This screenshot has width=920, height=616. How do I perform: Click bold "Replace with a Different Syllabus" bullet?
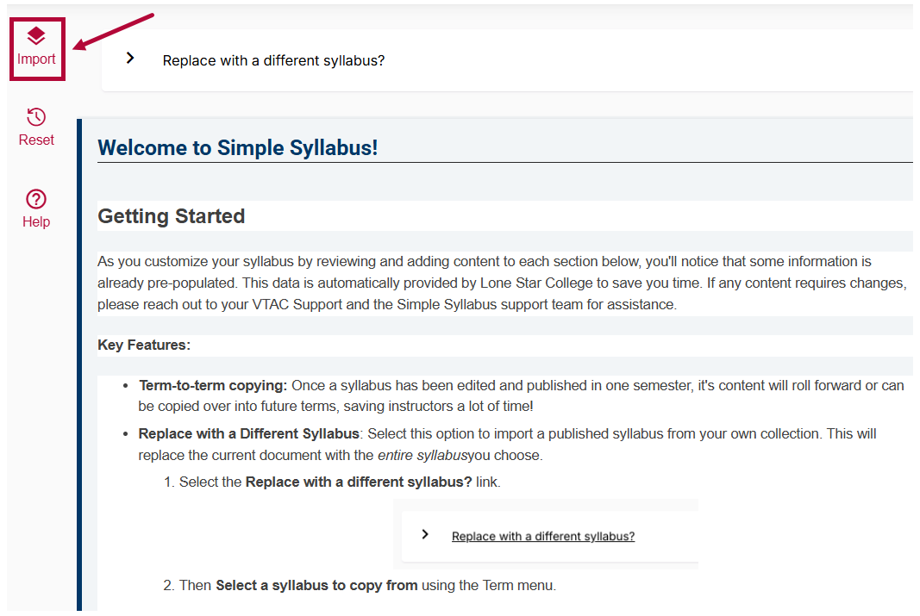tap(248, 433)
